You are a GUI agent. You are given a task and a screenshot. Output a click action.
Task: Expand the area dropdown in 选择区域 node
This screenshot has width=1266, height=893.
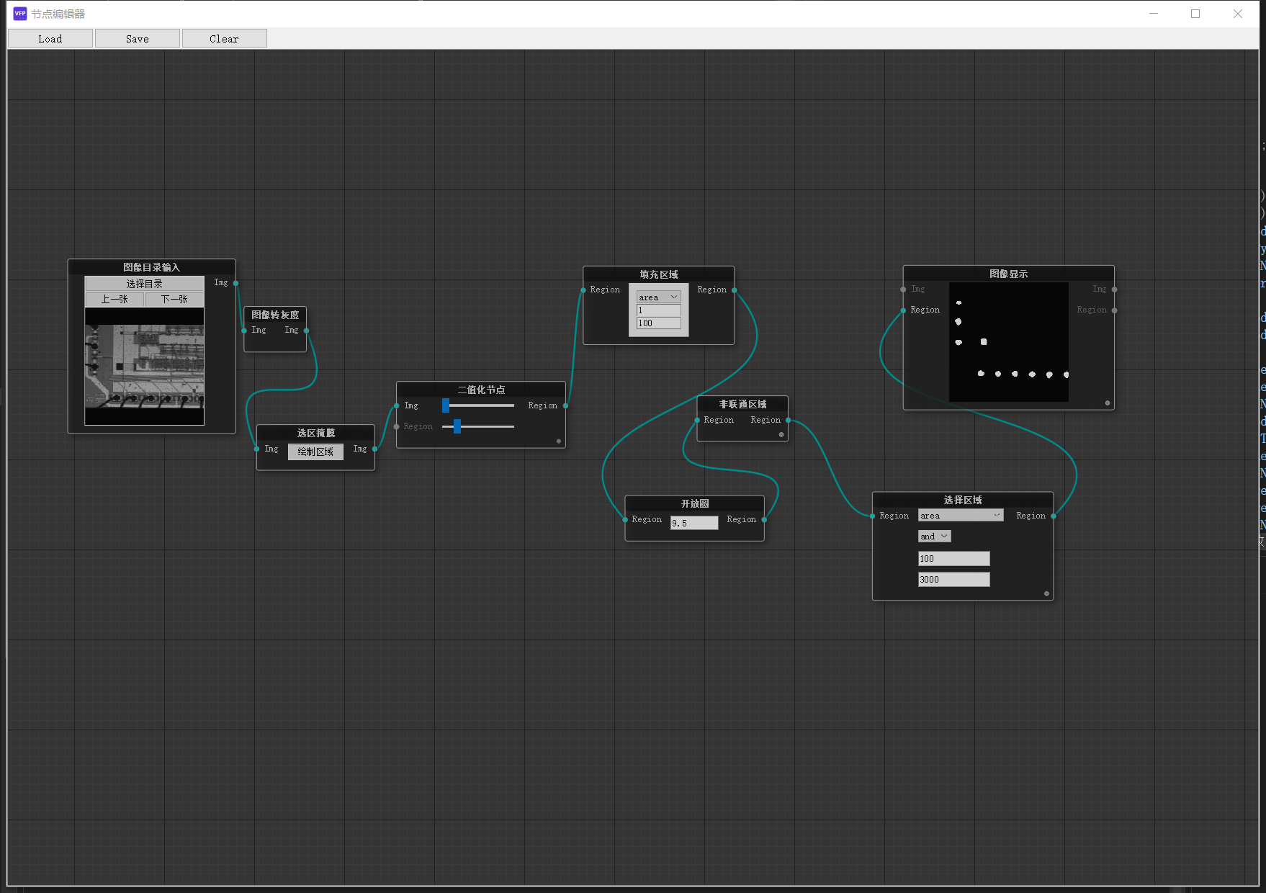(960, 516)
